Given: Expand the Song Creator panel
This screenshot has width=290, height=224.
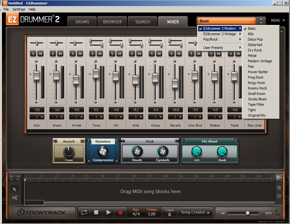Looking at the screenshot, I should point(195,212).
